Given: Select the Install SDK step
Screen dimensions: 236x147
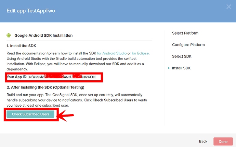Looking at the screenshot, I should 181,68.
